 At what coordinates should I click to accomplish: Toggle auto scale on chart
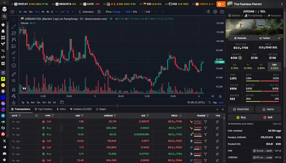pos(221,103)
